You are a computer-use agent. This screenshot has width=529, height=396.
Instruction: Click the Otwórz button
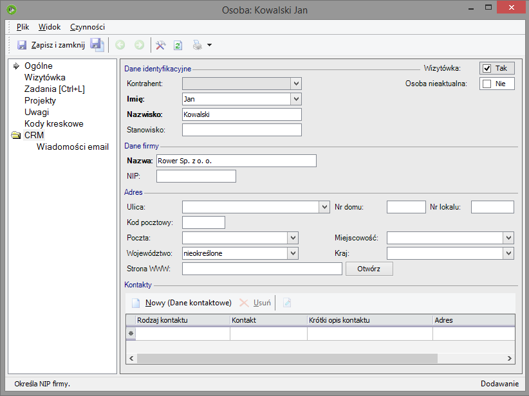369,269
